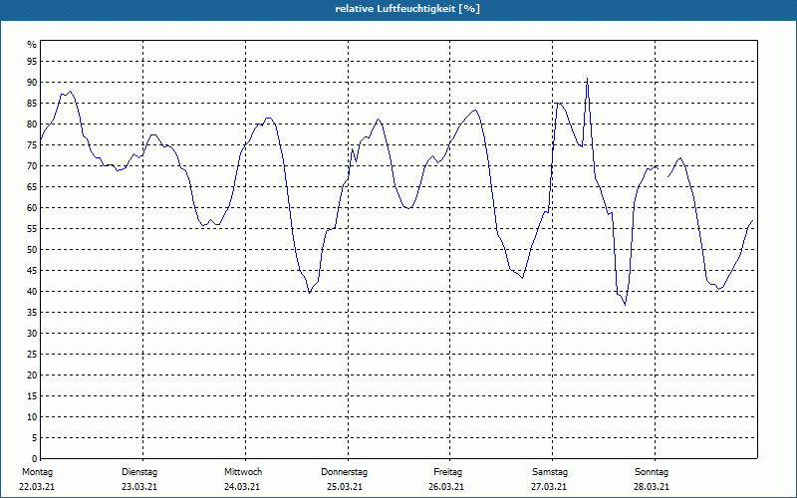Image resolution: width=797 pixels, height=498 pixels.
Task: Click the y-axis value '75'
Action: click(x=32, y=144)
